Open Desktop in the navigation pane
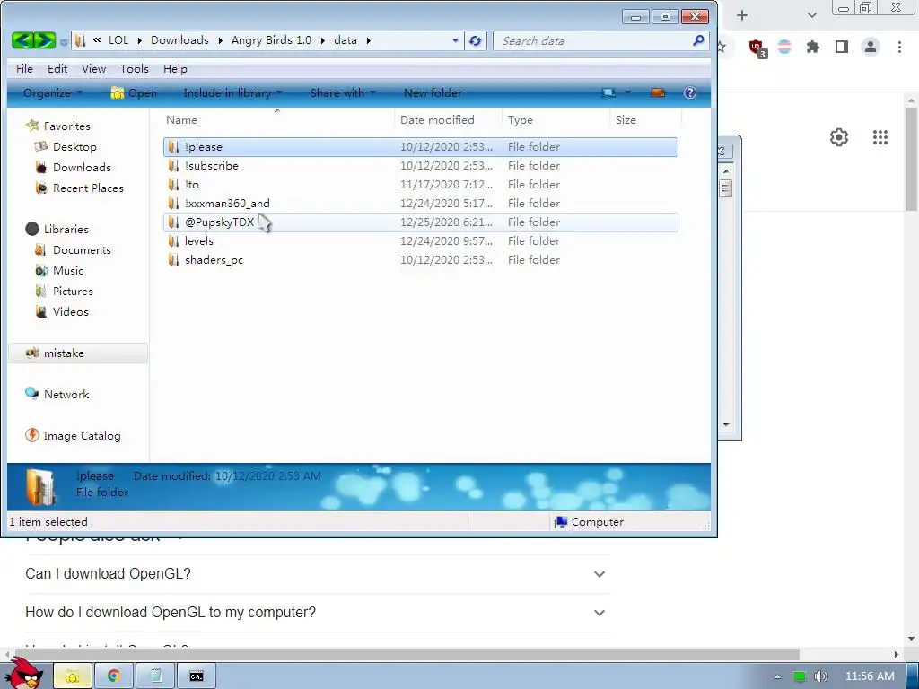 pyautogui.click(x=74, y=146)
